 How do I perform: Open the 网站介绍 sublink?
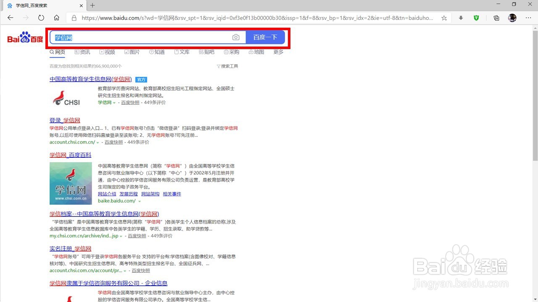pos(107,194)
